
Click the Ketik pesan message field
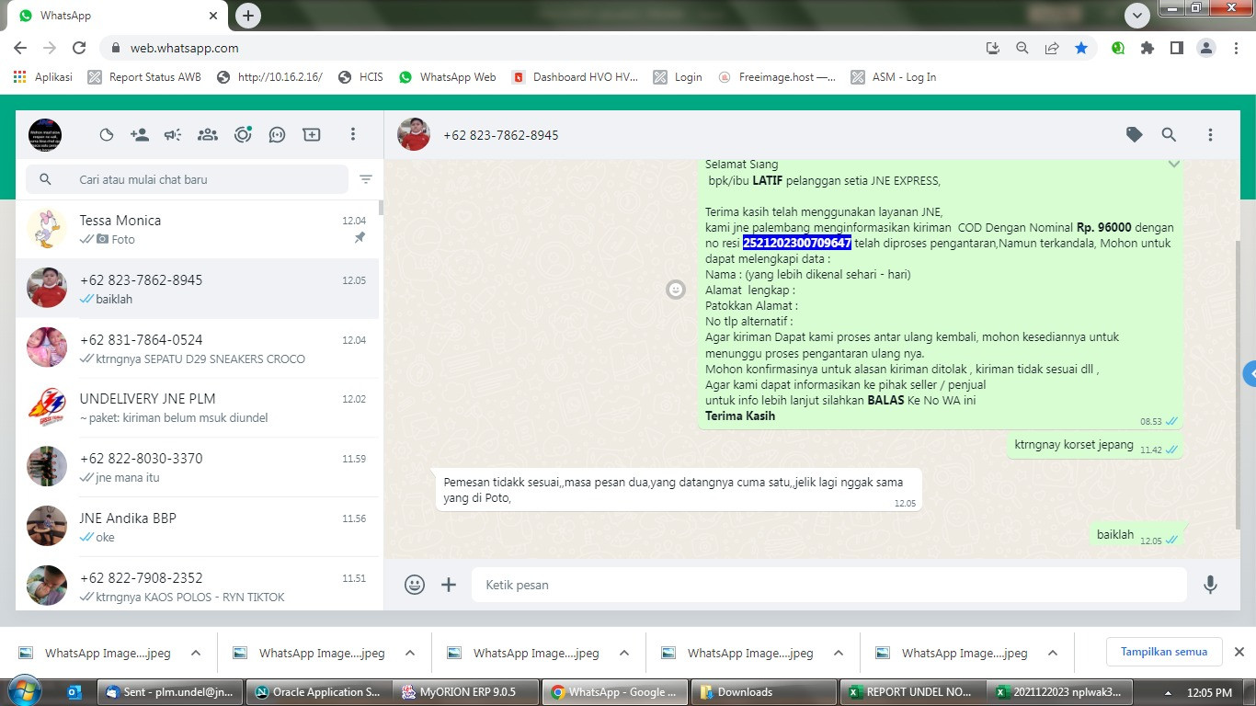point(829,585)
